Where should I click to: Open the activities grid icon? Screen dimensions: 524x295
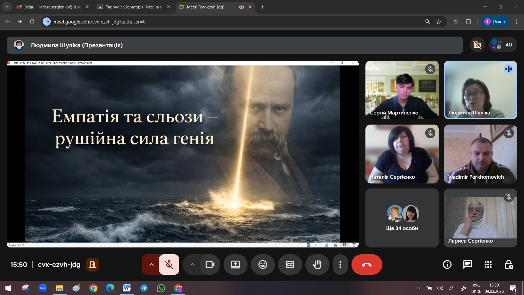(x=488, y=264)
